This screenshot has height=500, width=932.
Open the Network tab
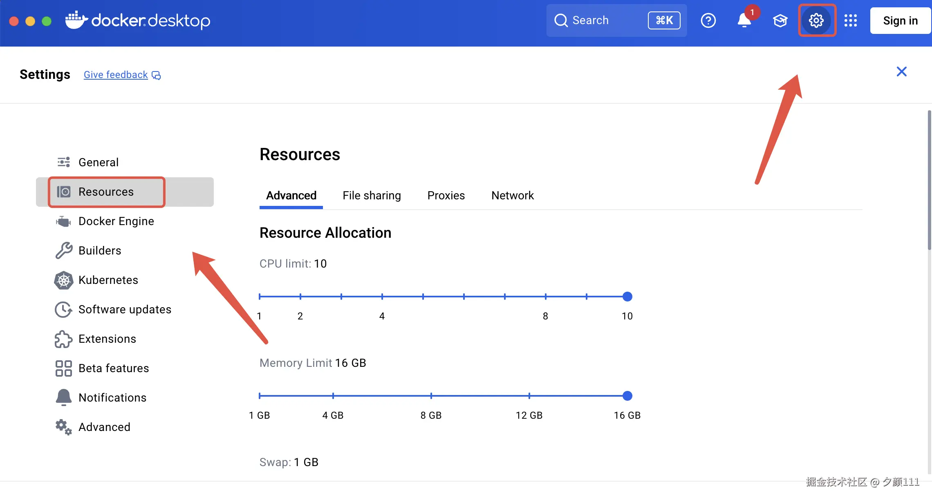tap(512, 196)
